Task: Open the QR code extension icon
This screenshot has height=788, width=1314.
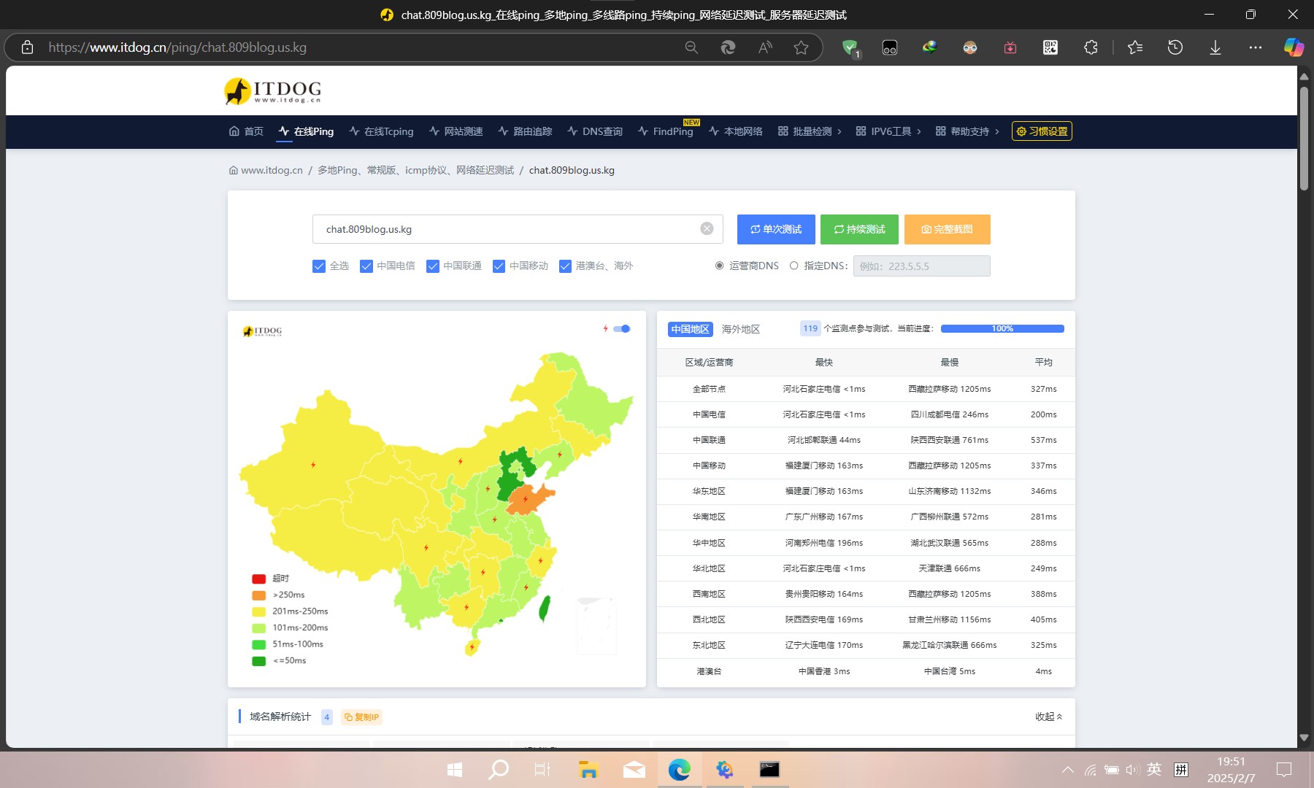Action: coord(1050,47)
